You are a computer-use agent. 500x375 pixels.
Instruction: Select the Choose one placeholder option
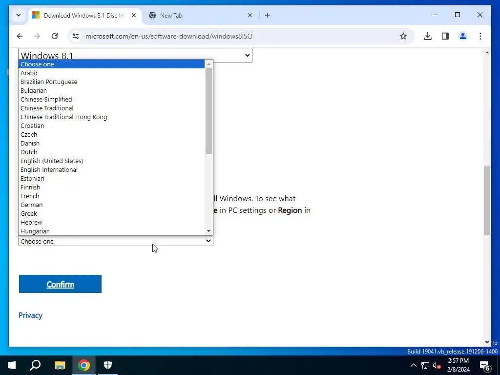[x=111, y=64]
